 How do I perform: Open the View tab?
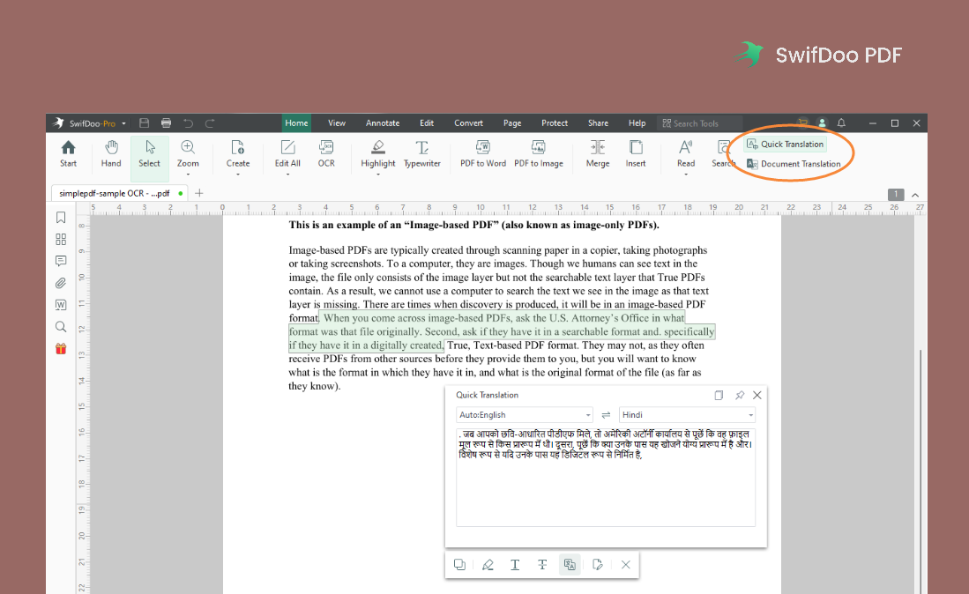(x=337, y=123)
